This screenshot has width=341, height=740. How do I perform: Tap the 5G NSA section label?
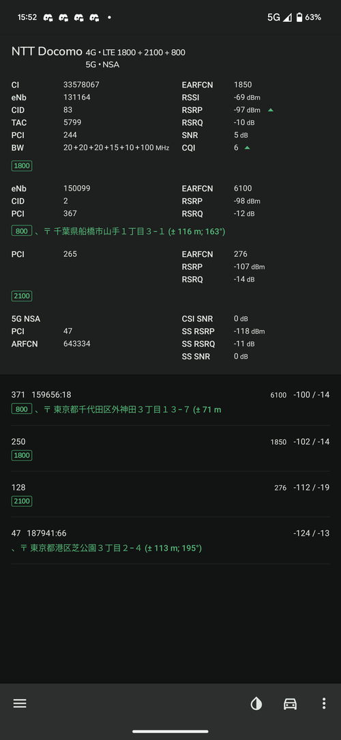(x=26, y=319)
